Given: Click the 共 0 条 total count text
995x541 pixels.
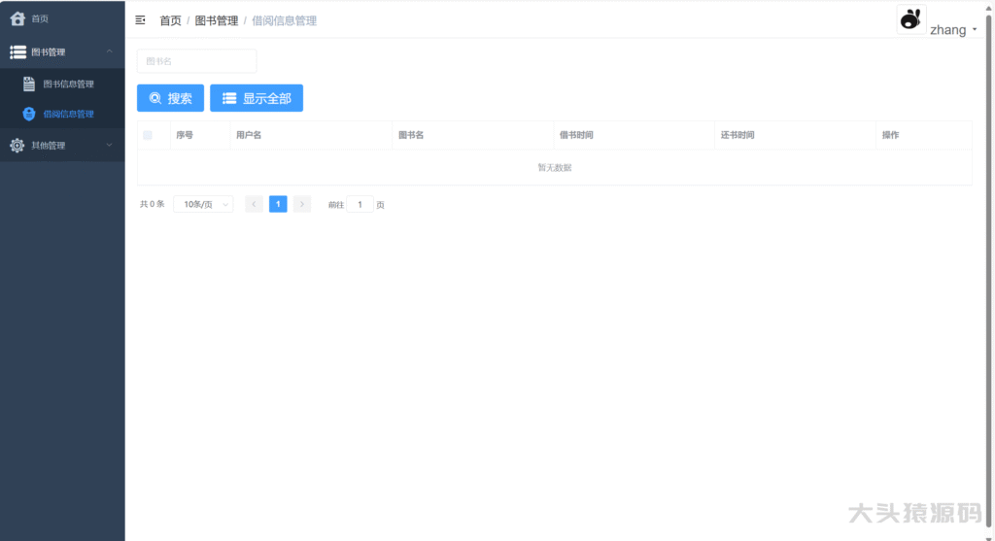Looking at the screenshot, I should tap(153, 204).
